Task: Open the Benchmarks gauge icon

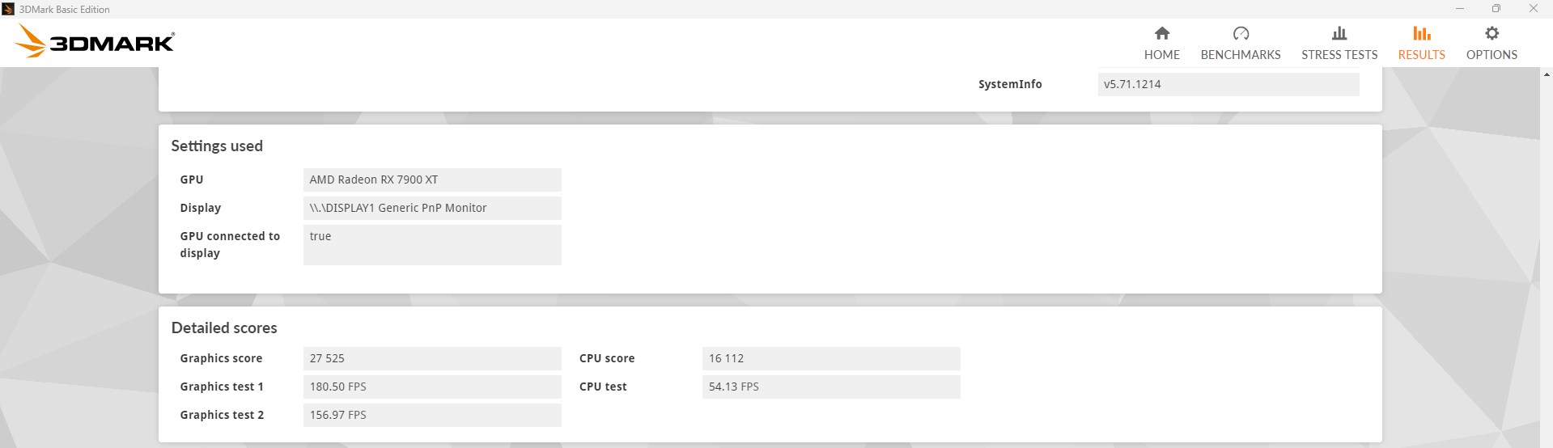Action: 1240,34
